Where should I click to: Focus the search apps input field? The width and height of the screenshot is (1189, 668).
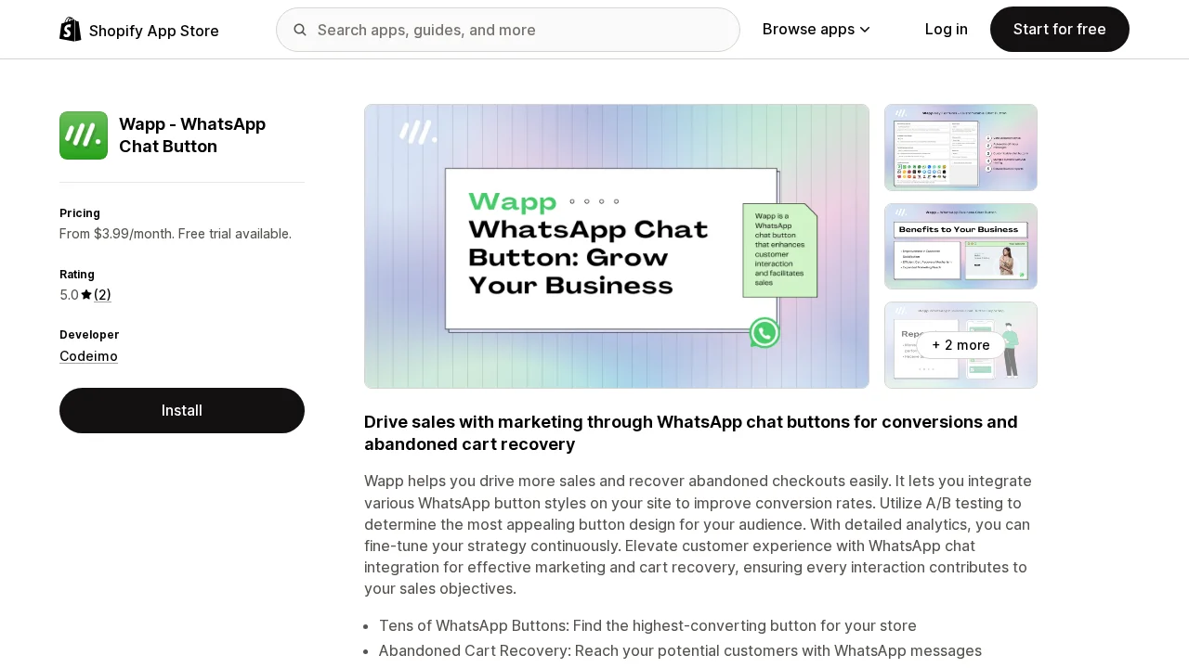(x=508, y=30)
